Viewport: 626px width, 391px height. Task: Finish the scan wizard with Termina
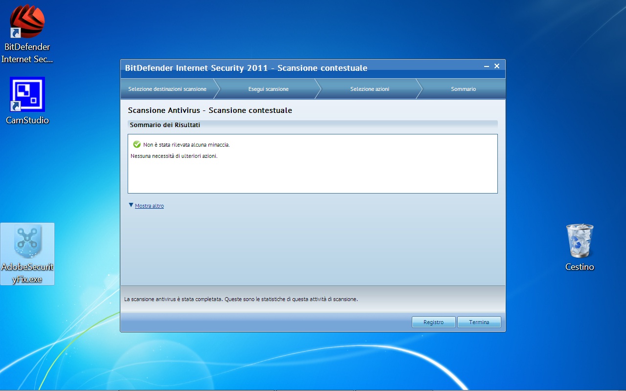479,322
